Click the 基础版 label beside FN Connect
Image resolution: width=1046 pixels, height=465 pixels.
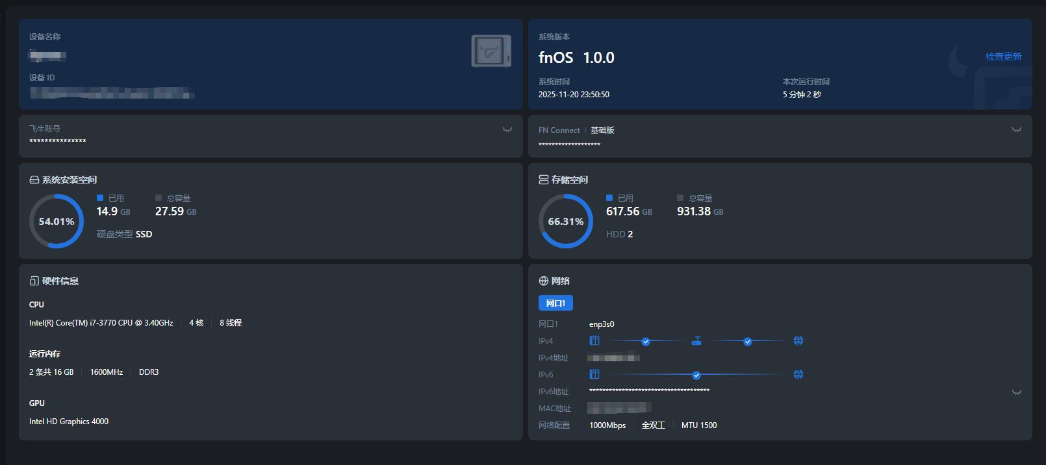pyautogui.click(x=602, y=130)
